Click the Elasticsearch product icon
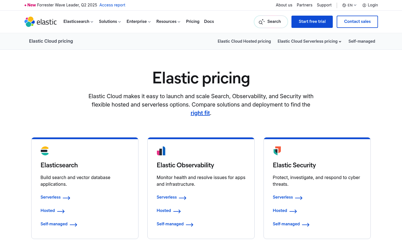Screen dimensions: 402x251 click(x=45, y=151)
